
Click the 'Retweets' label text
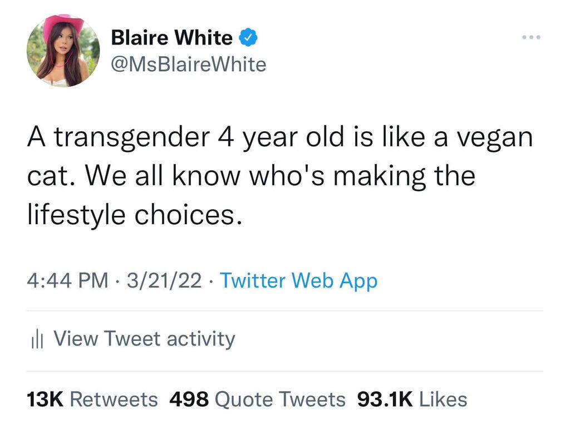(x=114, y=399)
